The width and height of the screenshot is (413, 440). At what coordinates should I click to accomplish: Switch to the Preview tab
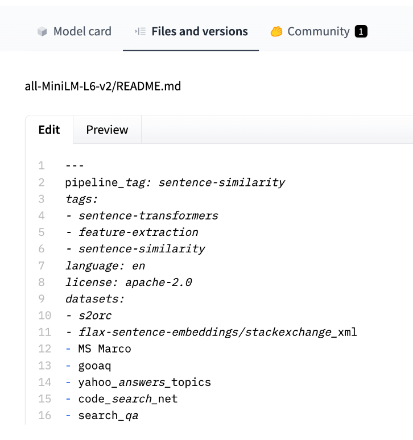107,130
